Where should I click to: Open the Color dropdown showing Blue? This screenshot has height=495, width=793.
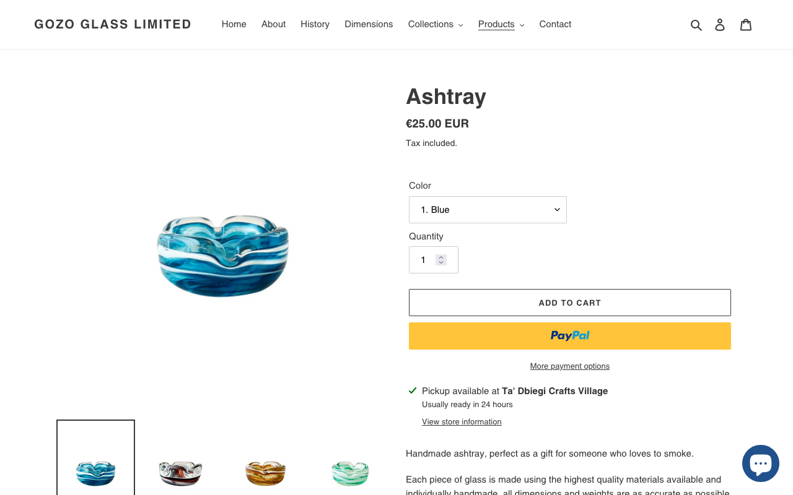point(488,210)
